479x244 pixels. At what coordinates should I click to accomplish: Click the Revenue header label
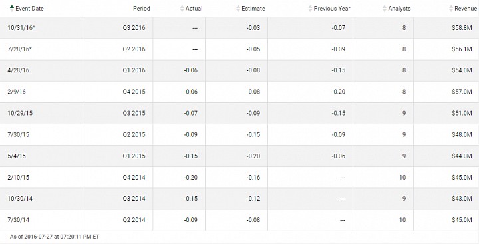[x=466, y=9]
